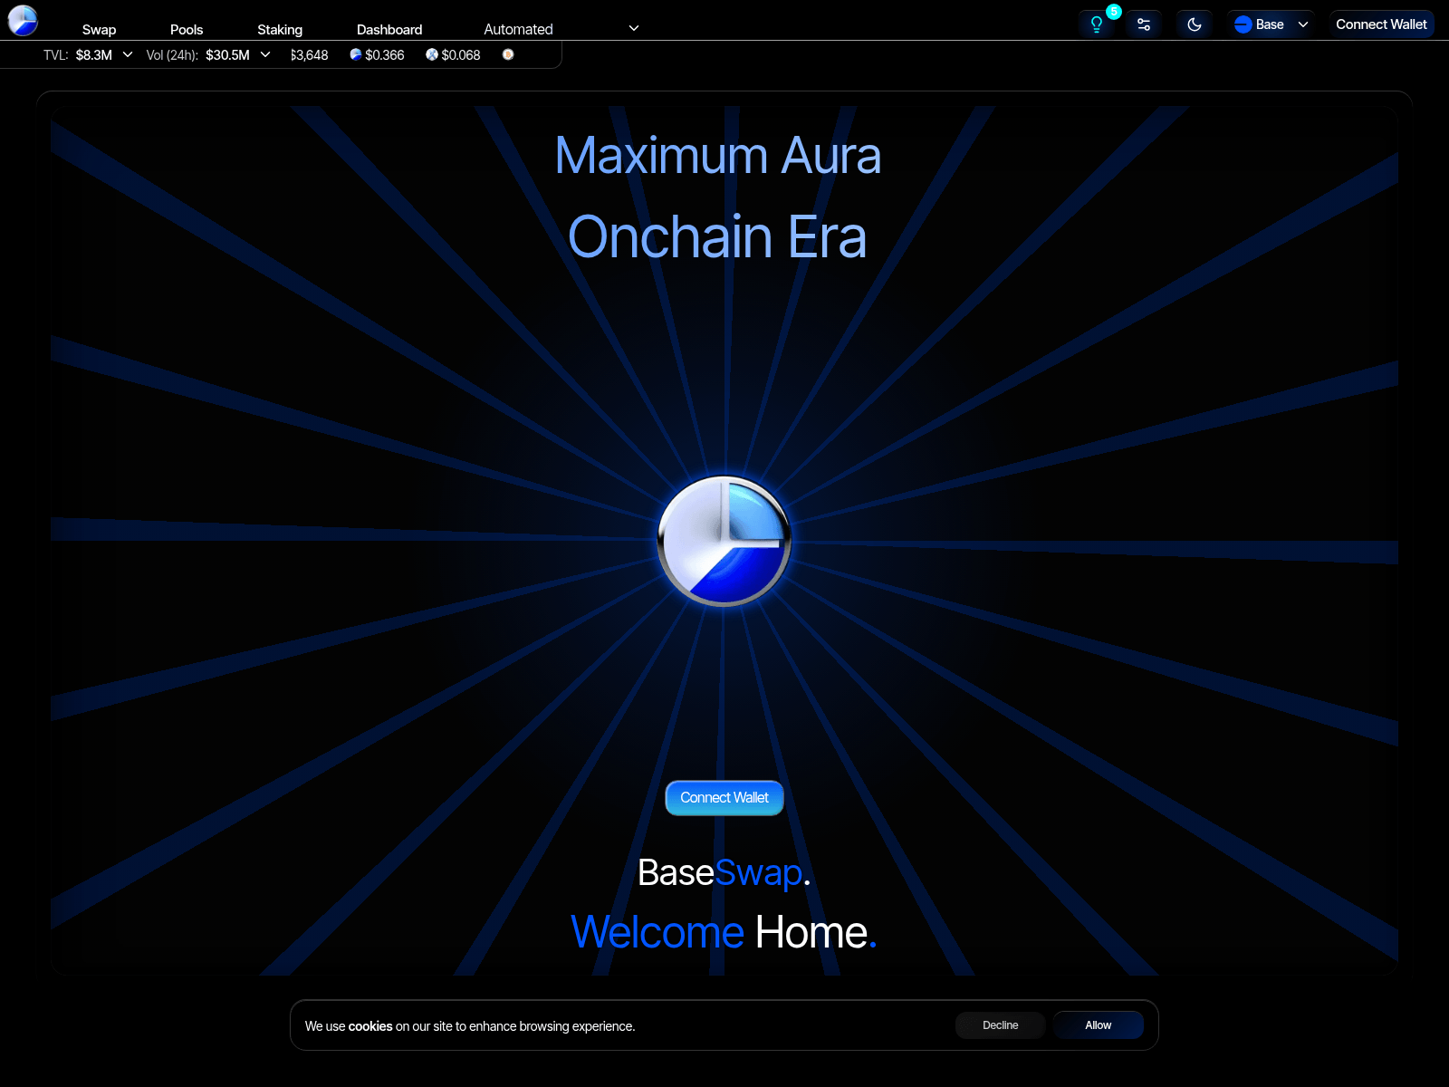Open the Dashboard menu item
Viewport: 1449px width, 1087px height.
click(389, 30)
